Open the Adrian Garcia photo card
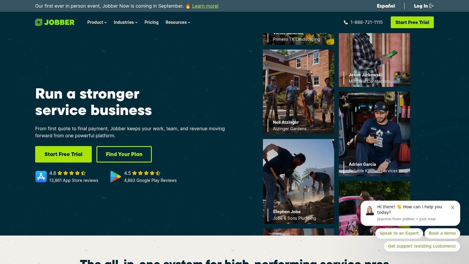This screenshot has height=264, width=469. point(374,134)
